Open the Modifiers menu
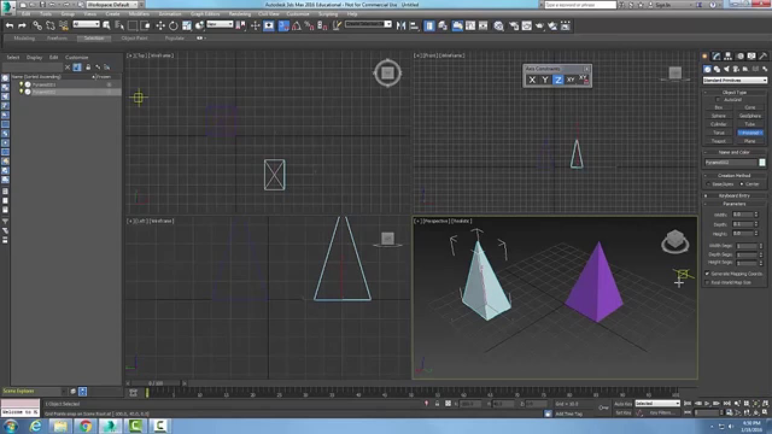 (x=139, y=14)
